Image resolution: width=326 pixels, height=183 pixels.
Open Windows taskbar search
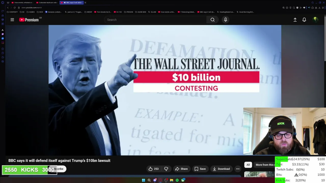(x=149, y=180)
